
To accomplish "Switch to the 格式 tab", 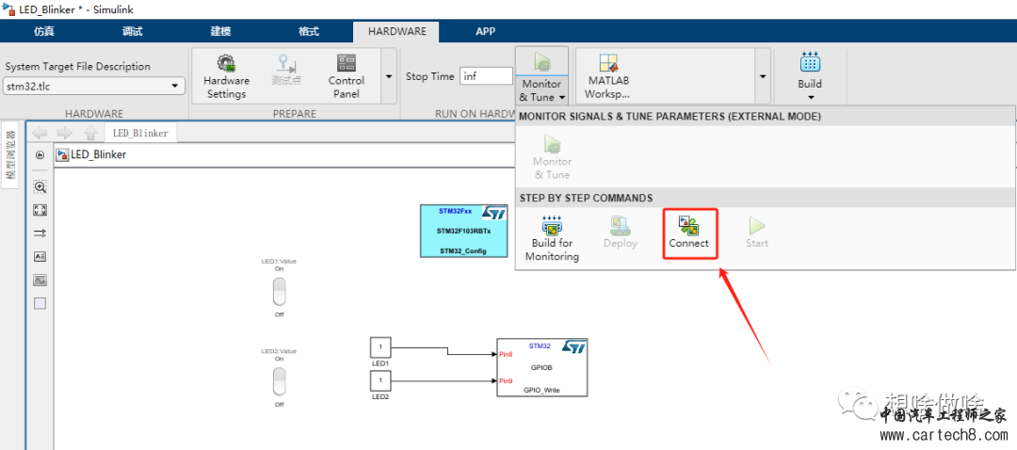I will [309, 31].
